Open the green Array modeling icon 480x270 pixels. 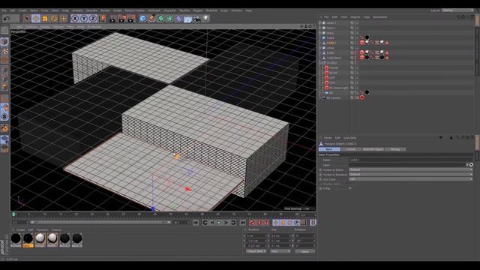pos(169,19)
